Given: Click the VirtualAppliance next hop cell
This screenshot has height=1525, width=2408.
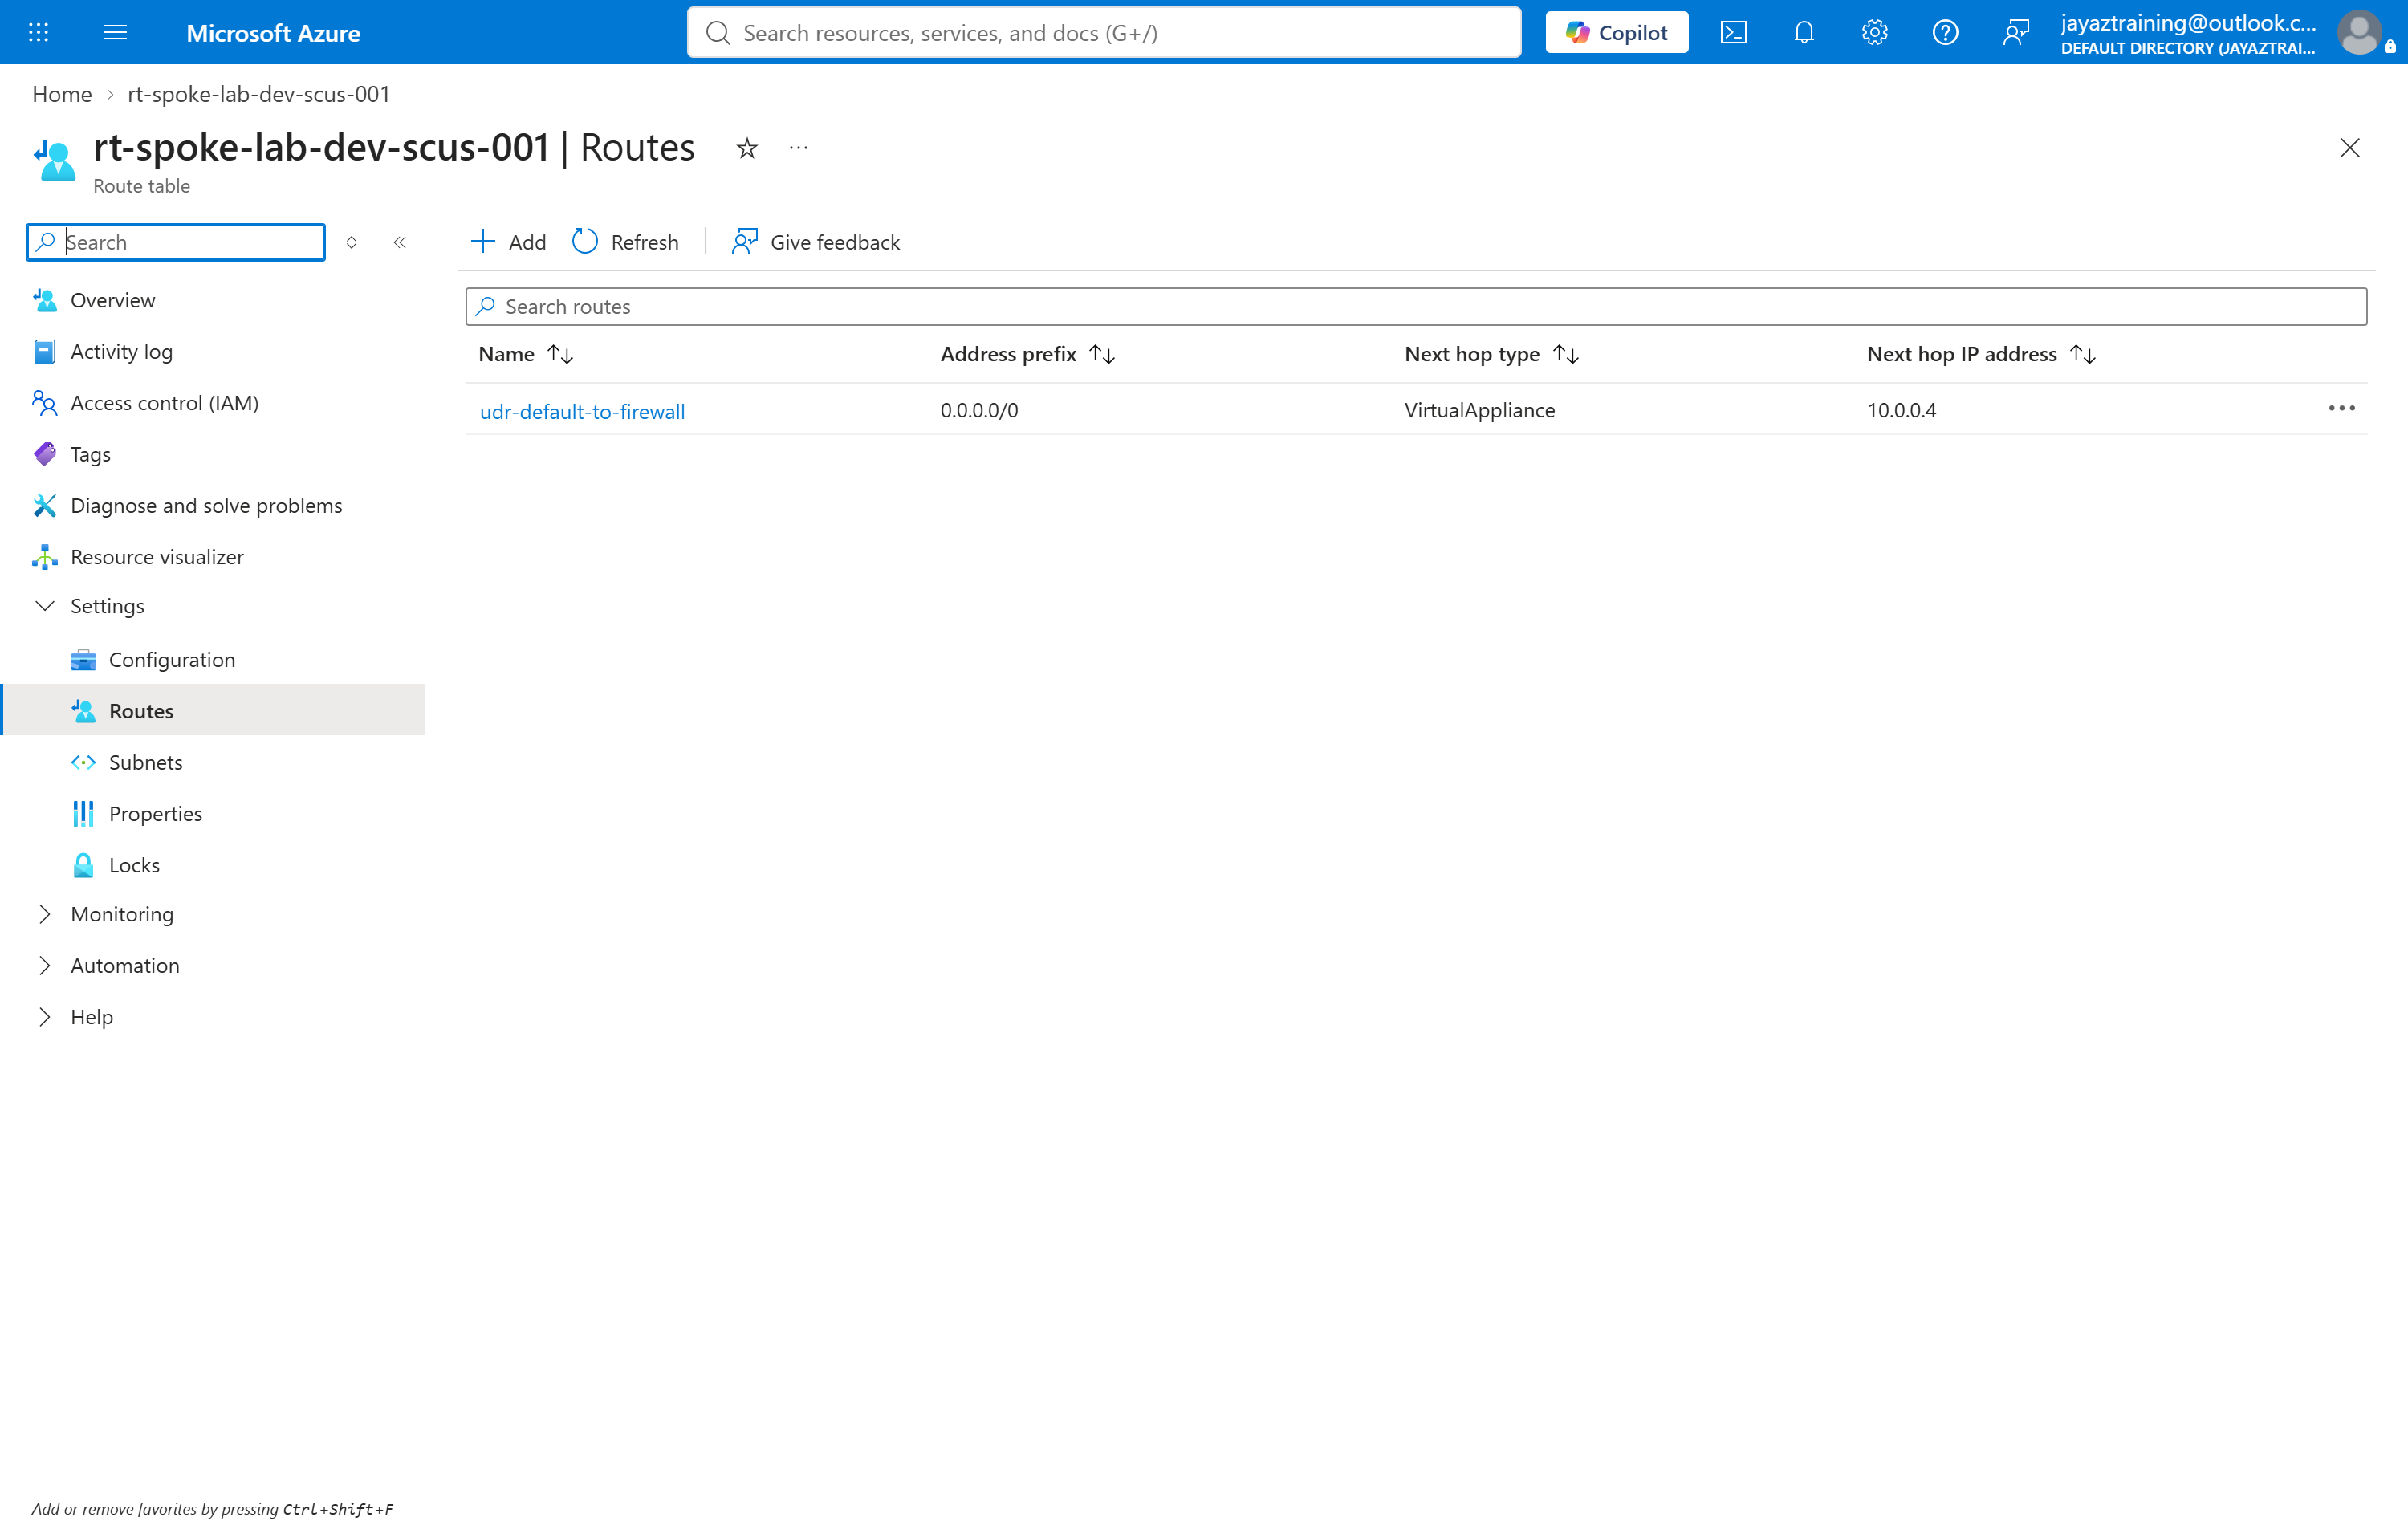Looking at the screenshot, I should click(1479, 410).
